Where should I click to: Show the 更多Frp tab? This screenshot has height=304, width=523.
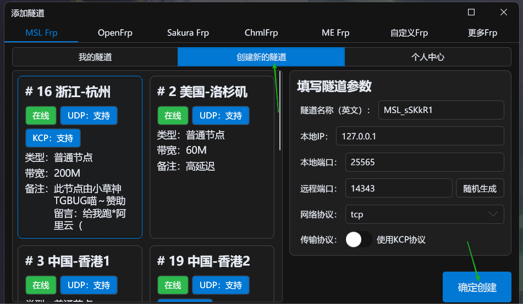[482, 33]
